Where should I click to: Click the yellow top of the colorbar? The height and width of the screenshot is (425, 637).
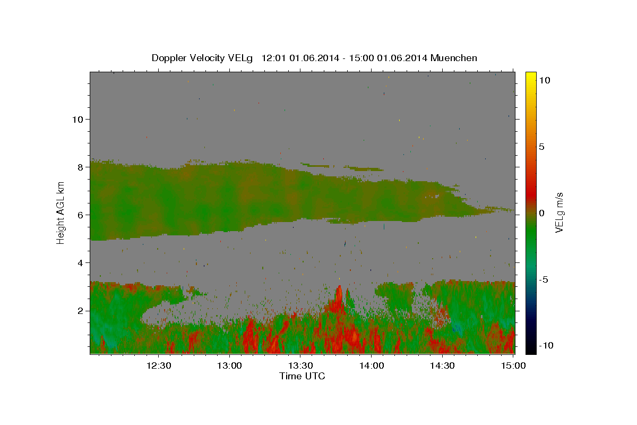click(x=530, y=77)
